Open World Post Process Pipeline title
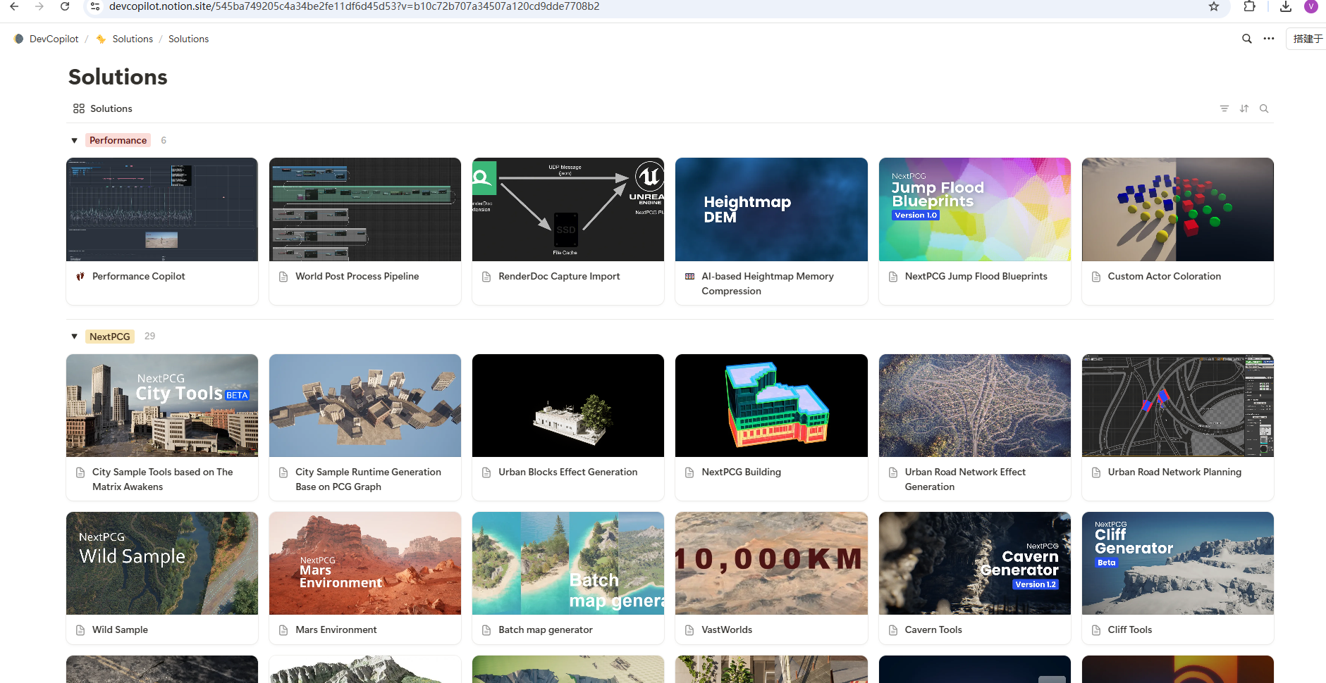1326x683 pixels. [x=357, y=276]
